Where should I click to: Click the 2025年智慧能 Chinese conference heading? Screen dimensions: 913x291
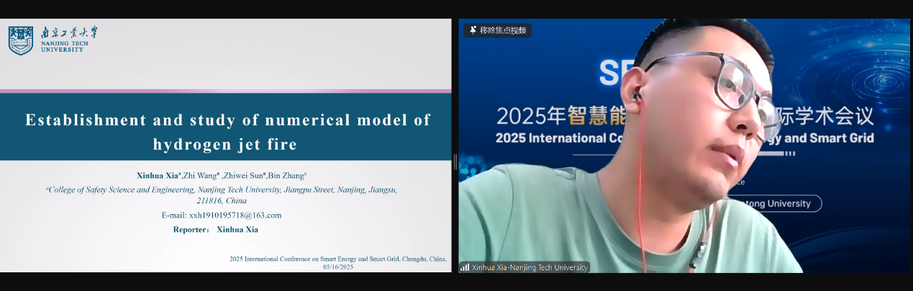pyautogui.click(x=554, y=115)
